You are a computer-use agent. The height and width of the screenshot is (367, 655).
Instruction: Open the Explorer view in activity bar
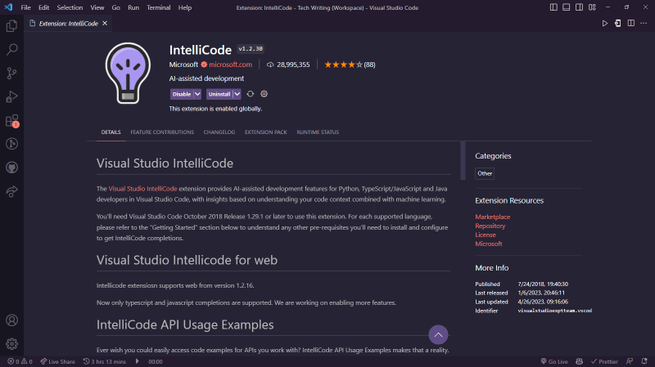[11, 26]
